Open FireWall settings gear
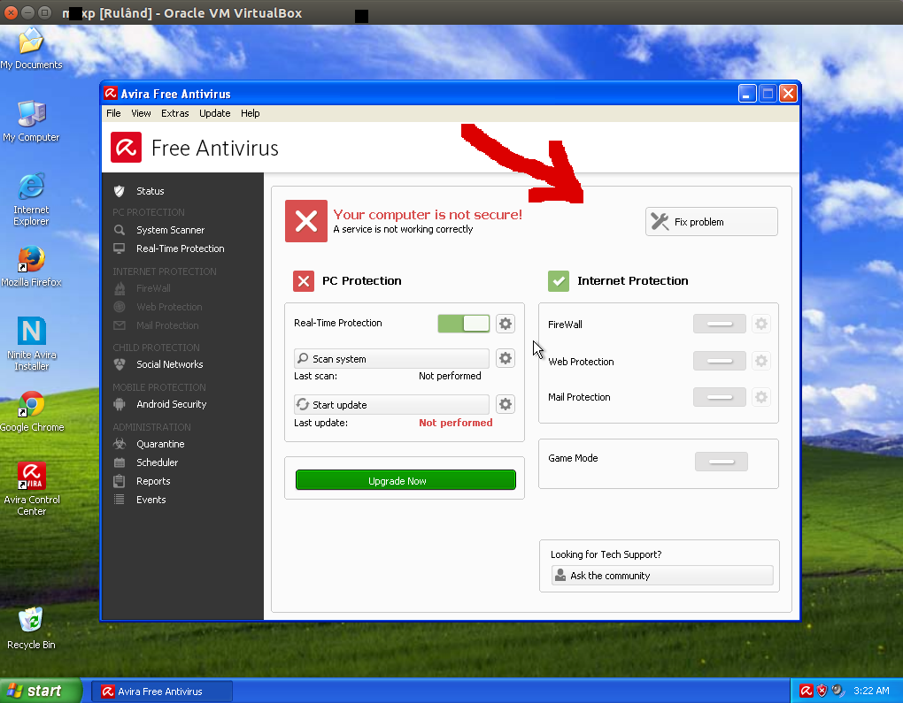Image resolution: width=903 pixels, height=703 pixels. tap(760, 324)
